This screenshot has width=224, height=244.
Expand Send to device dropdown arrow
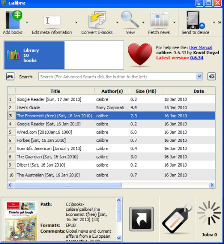(x=214, y=22)
